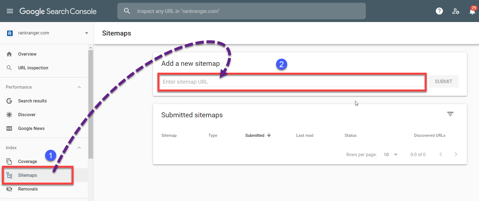
Task: Click the Google News icon
Action: click(9, 128)
